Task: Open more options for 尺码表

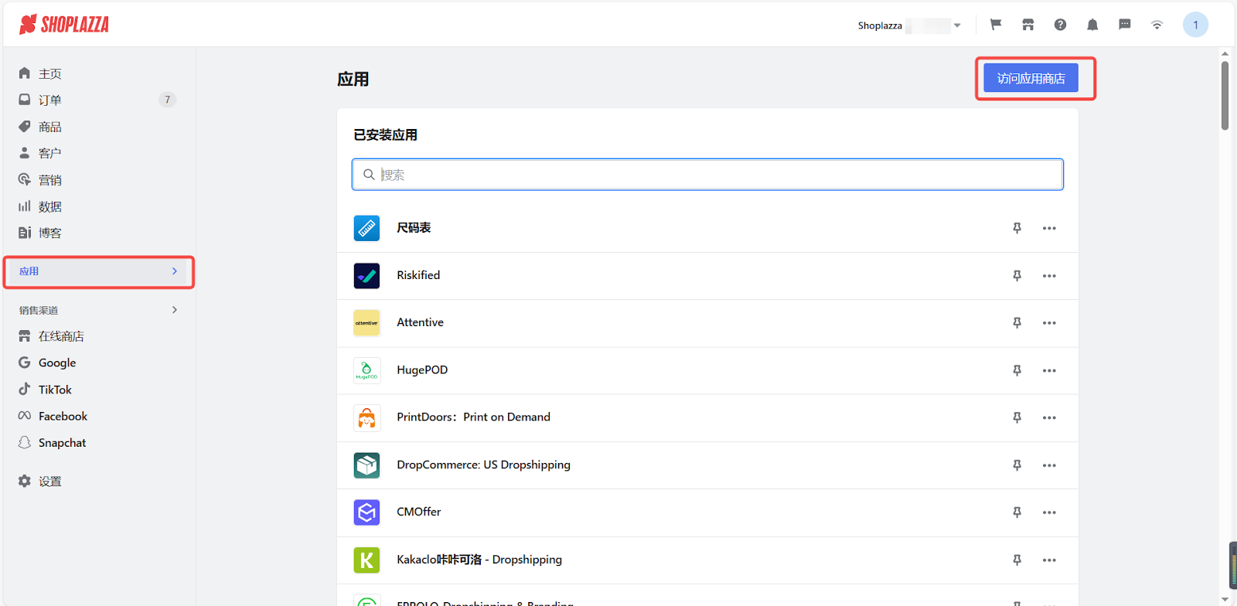Action: (1049, 228)
